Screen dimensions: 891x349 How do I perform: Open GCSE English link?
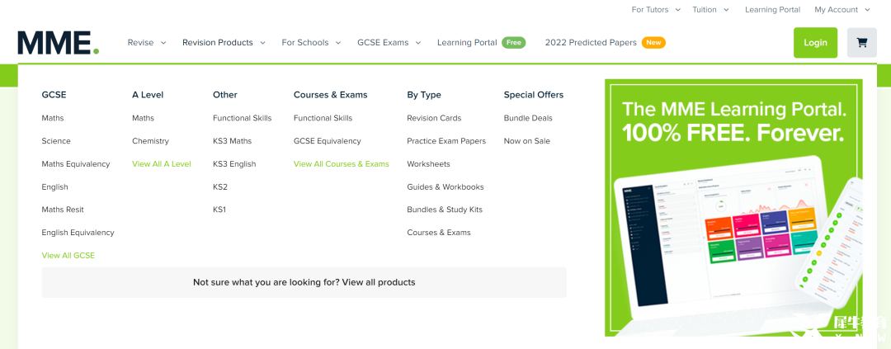54,187
